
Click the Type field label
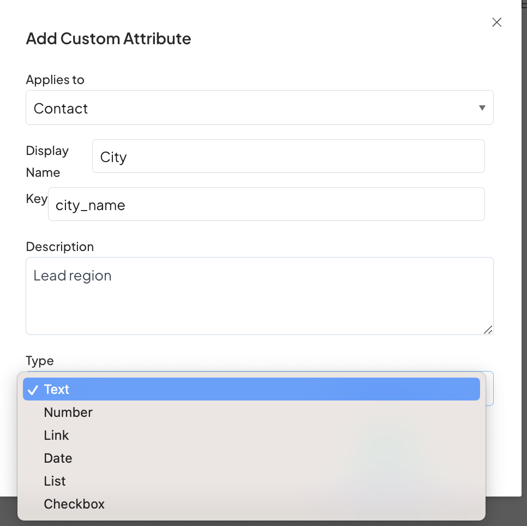click(x=40, y=361)
